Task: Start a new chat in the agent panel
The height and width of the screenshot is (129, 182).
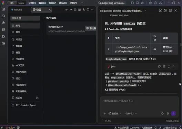Action: 161,11
